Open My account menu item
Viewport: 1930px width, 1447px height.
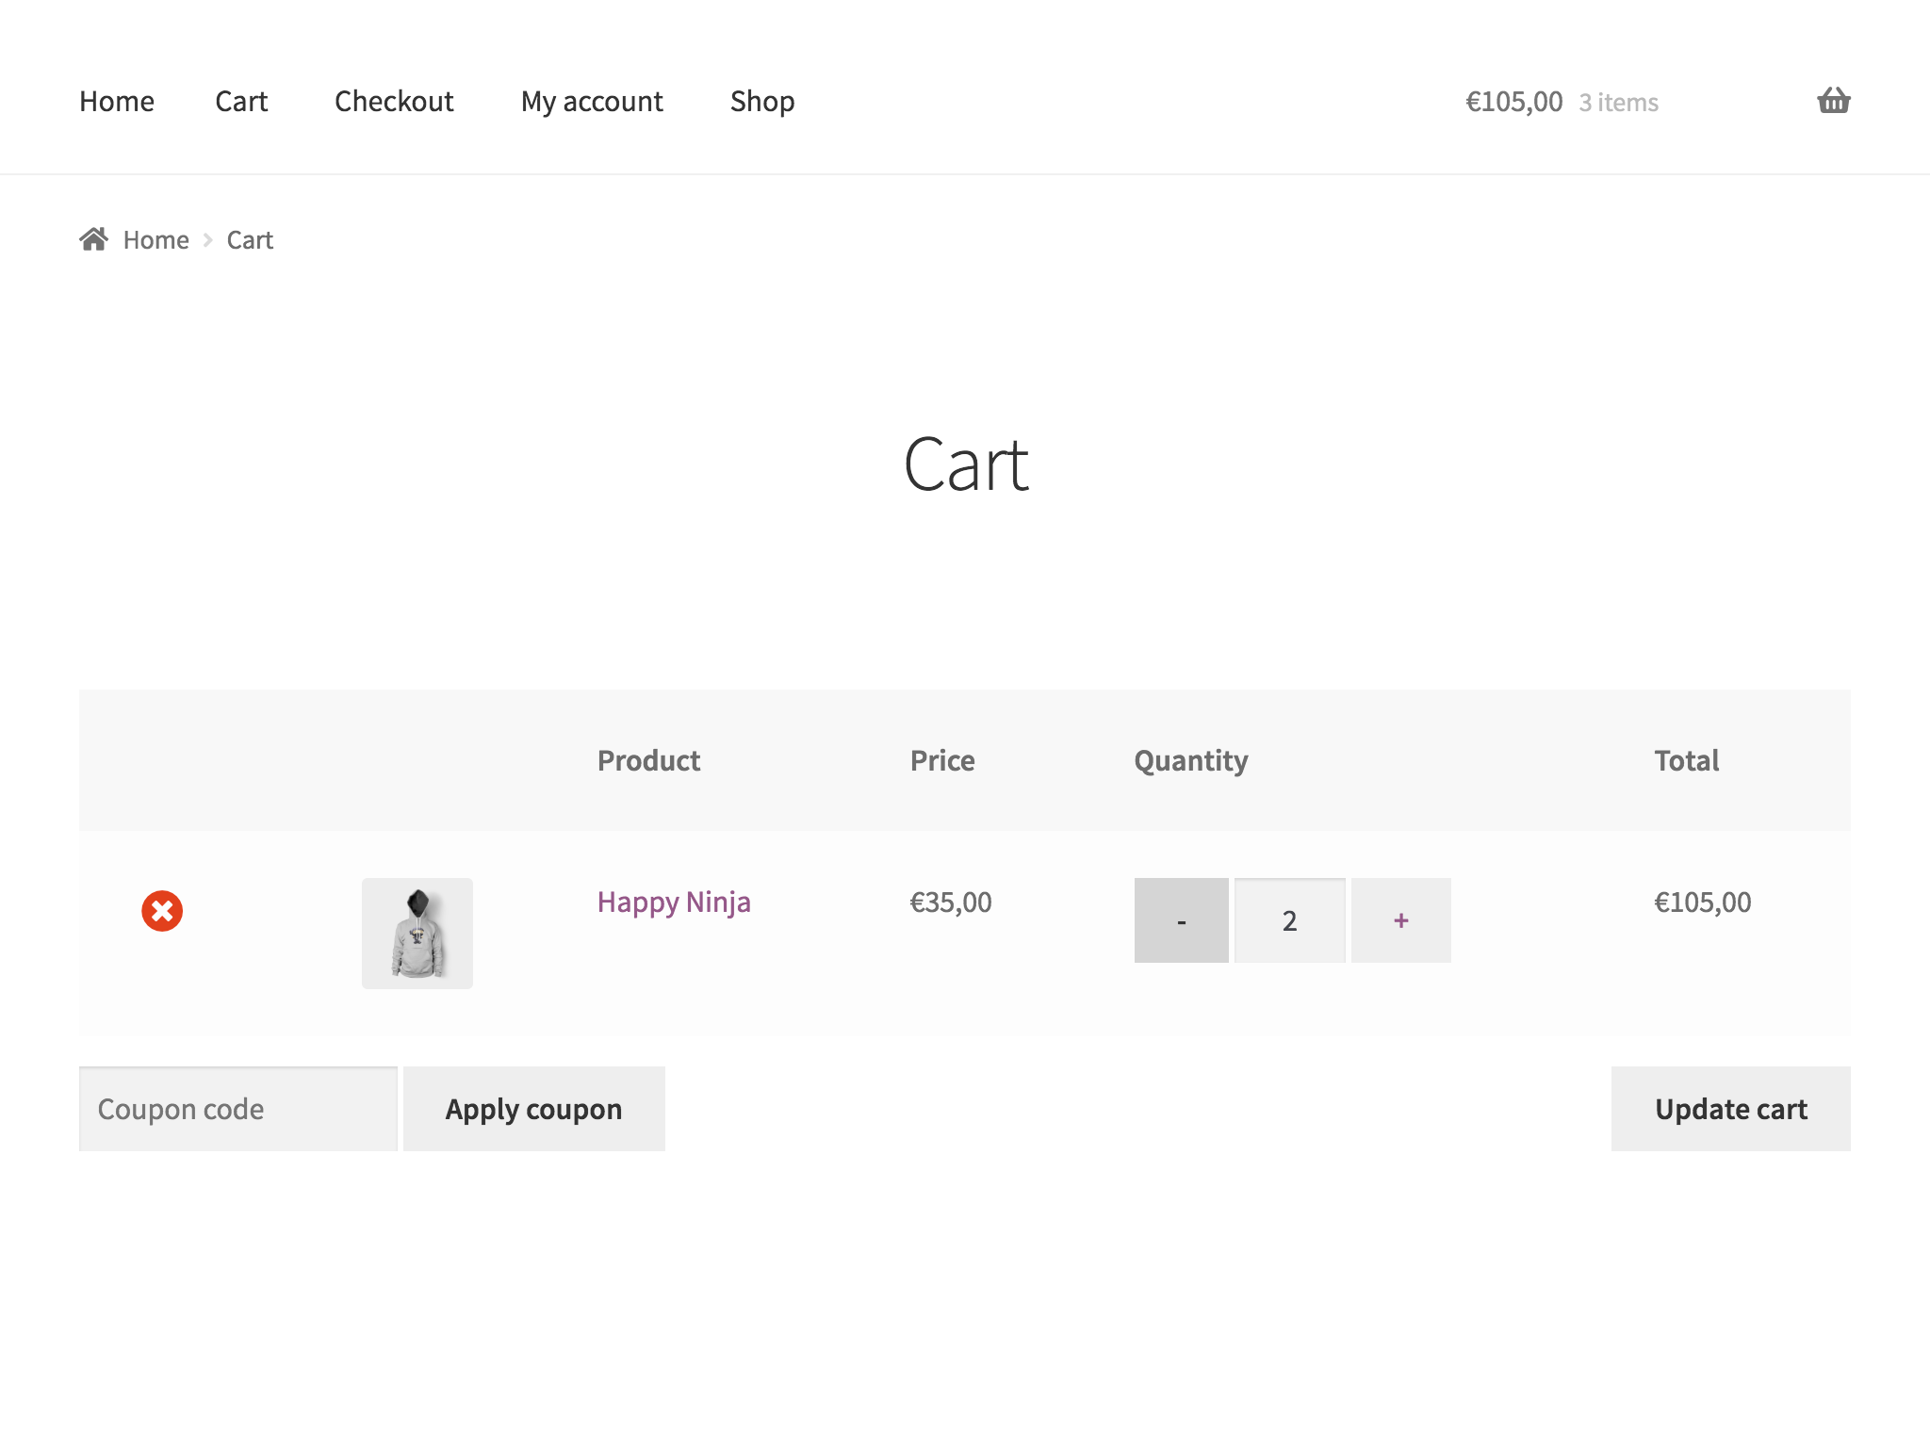[x=592, y=101]
